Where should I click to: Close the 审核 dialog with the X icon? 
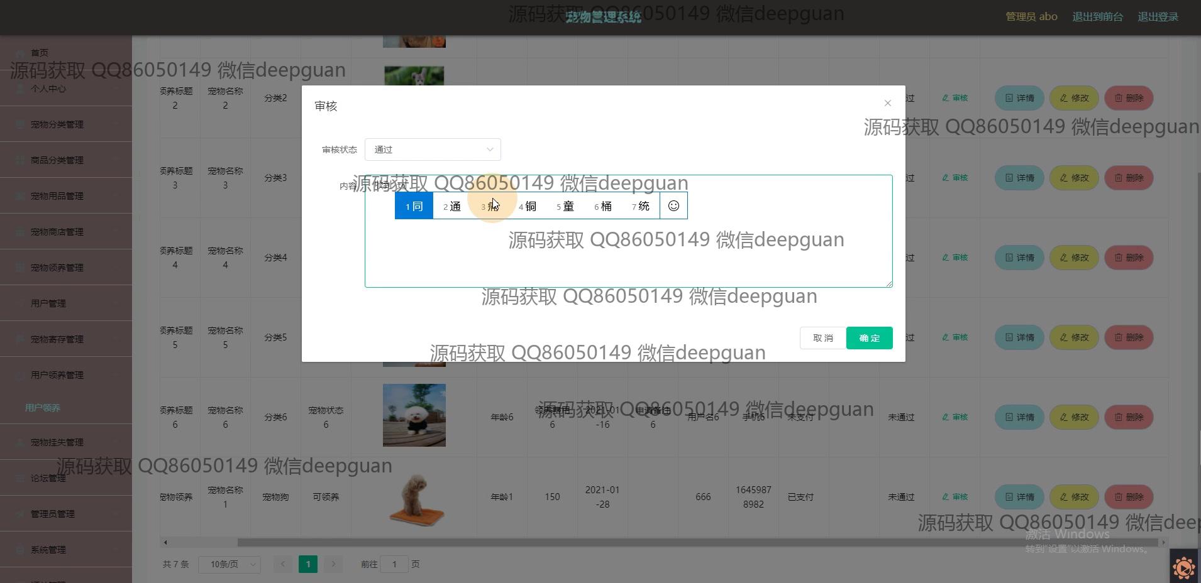pyautogui.click(x=887, y=103)
